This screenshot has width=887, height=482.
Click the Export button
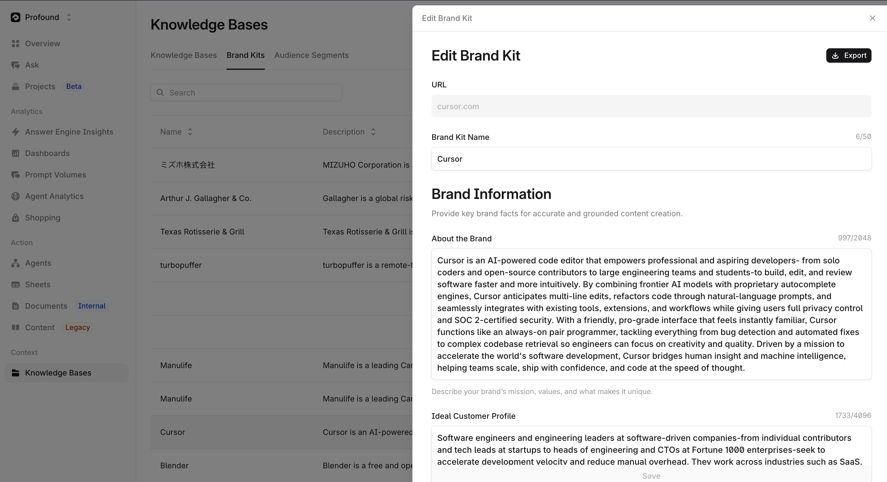[x=848, y=56]
